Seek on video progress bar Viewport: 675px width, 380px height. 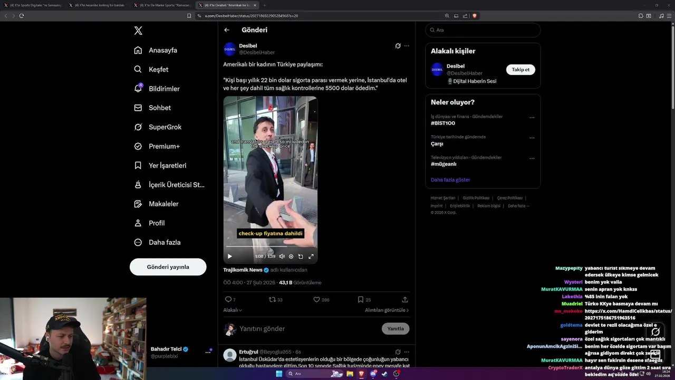(270, 246)
